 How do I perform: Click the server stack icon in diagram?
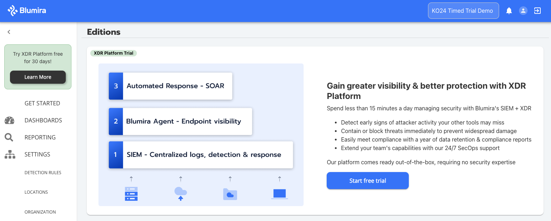pyautogui.click(x=131, y=194)
